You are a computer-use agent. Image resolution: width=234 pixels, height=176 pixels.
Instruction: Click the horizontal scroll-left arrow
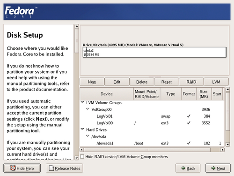click(x=82, y=150)
